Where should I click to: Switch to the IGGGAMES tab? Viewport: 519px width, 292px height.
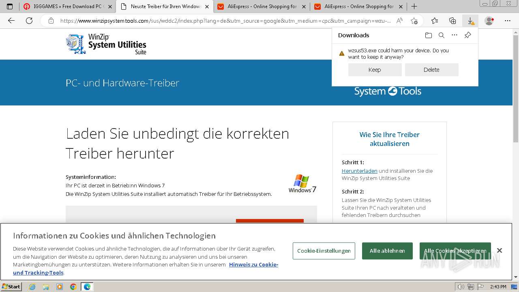67,6
